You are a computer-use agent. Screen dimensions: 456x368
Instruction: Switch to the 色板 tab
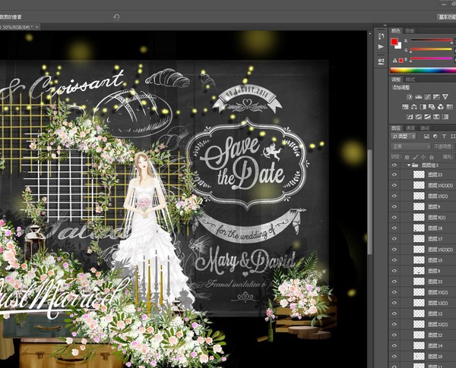tap(410, 30)
